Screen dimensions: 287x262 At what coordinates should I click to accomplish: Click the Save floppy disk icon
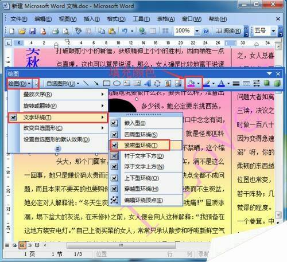pos(33,31)
